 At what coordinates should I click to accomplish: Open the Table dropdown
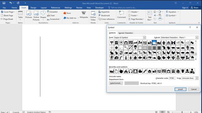(20, 16)
